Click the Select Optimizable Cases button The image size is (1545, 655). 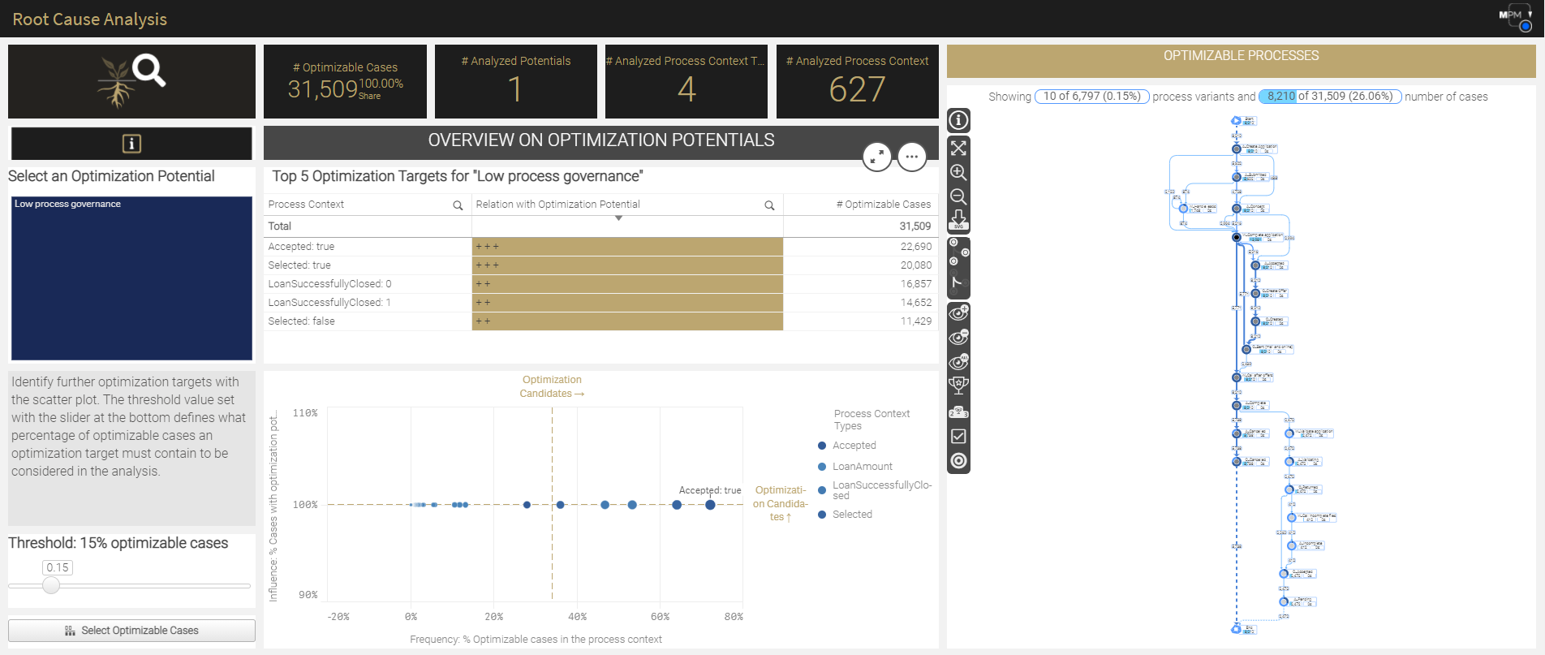click(131, 631)
